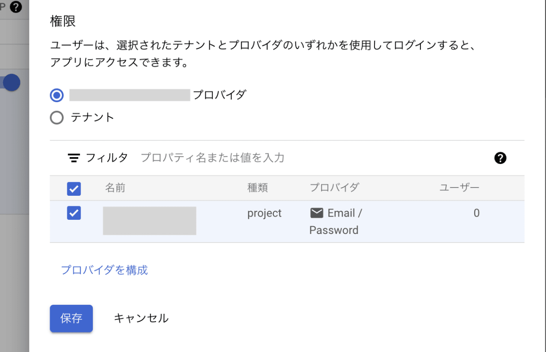Screen dimensions: 546x352
Task: Click the project type cell
Action: tap(264, 213)
